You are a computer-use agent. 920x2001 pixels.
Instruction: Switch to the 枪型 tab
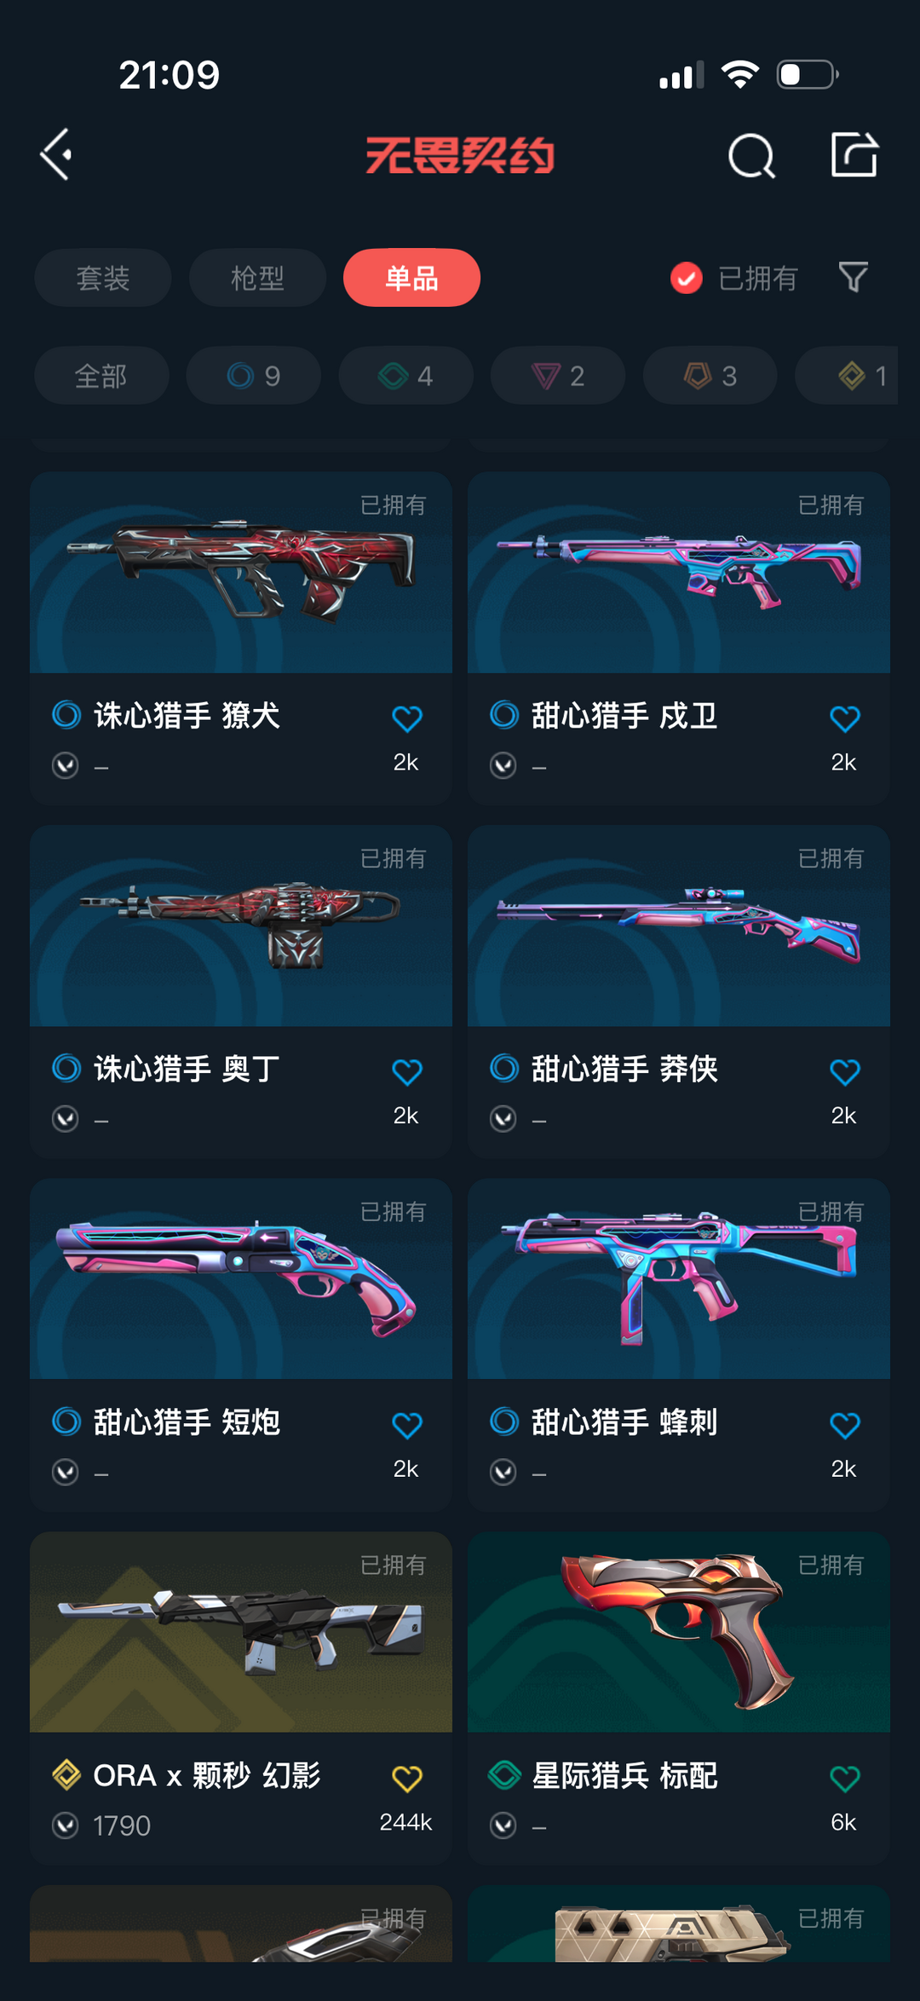click(x=257, y=278)
